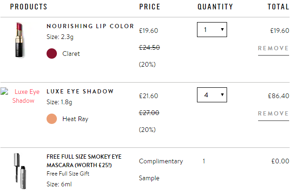Click the struck-through £24.50 original price

(149, 47)
